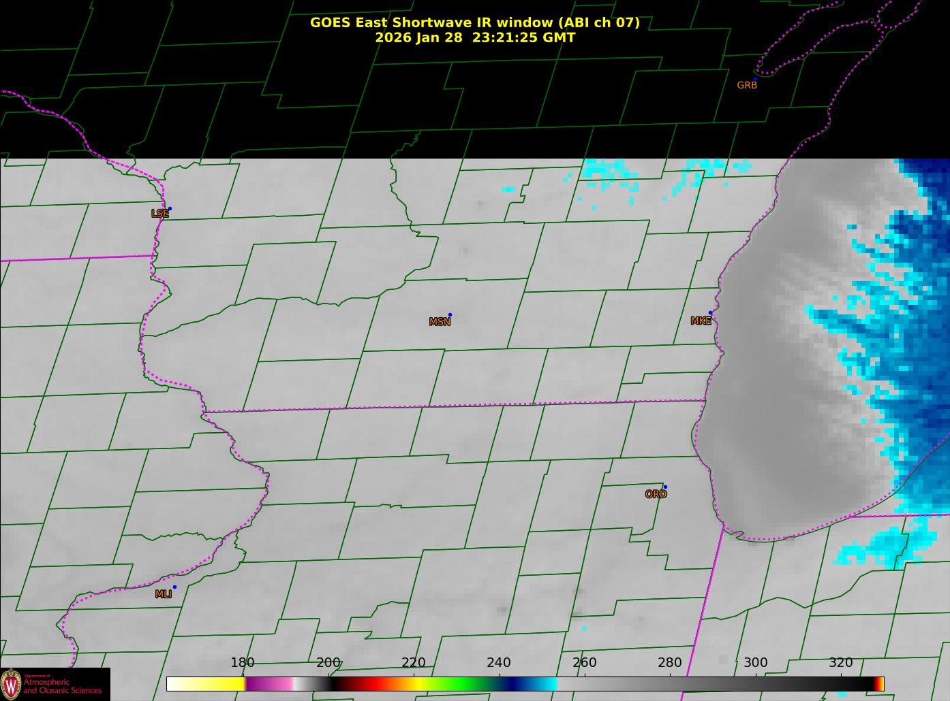Screen dimensions: 950x701
Task: Select the "2026 Jan 28 23:21:25 GMT" timestamp
Action: coord(475,37)
